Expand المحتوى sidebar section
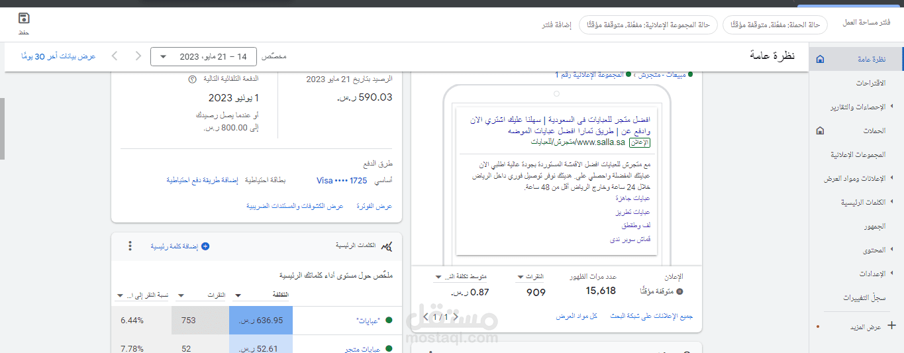 [891, 250]
